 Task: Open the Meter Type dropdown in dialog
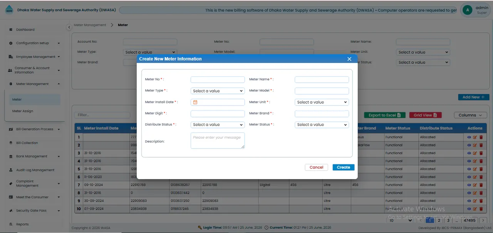pos(218,91)
